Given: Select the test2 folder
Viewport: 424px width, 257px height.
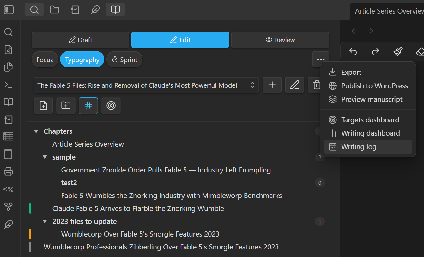Looking at the screenshot, I should coord(69,183).
